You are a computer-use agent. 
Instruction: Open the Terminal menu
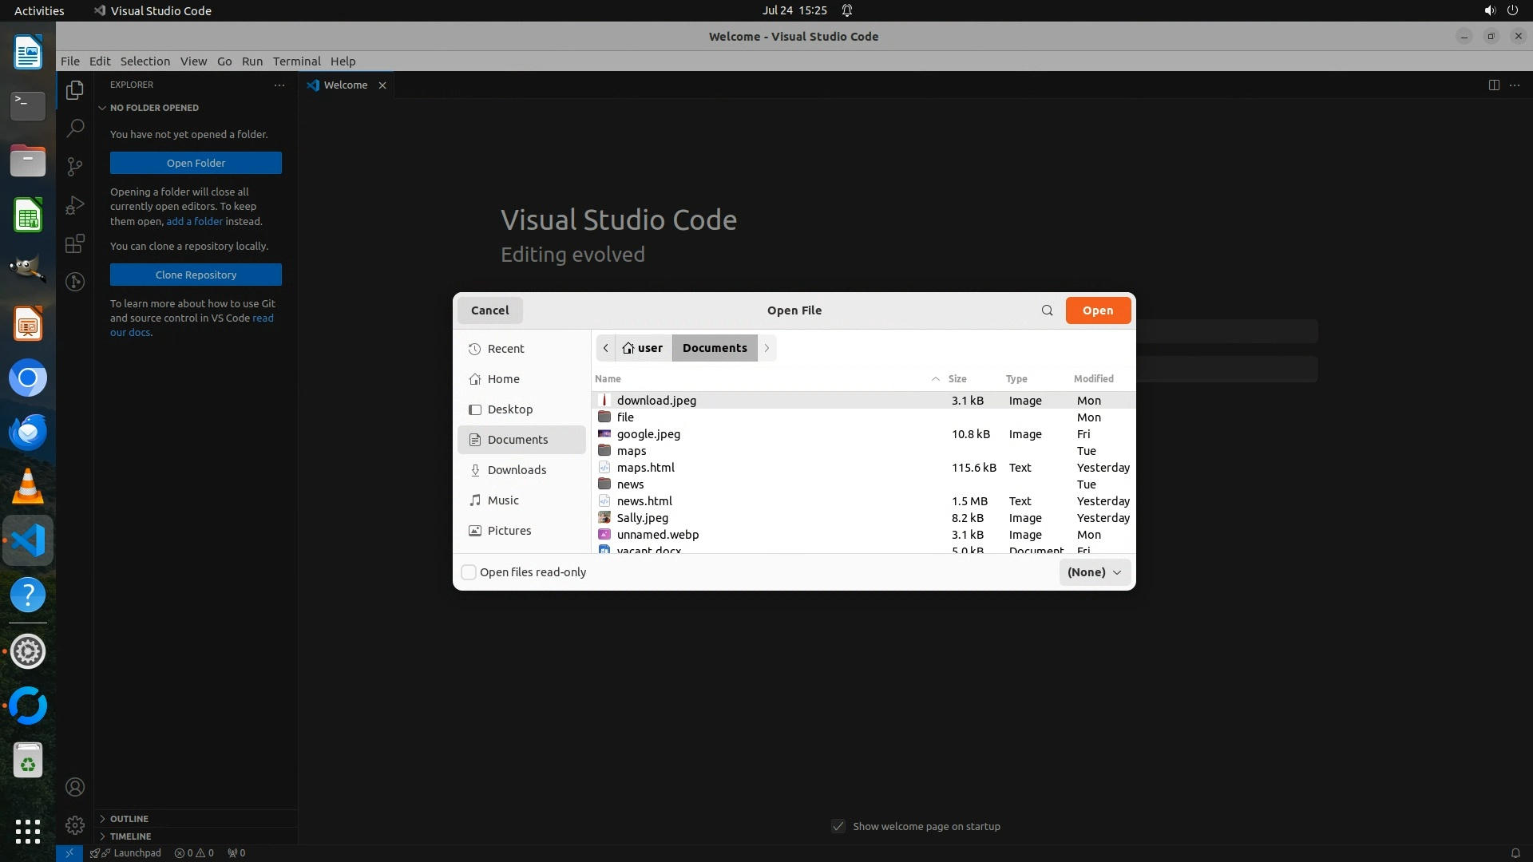click(296, 61)
